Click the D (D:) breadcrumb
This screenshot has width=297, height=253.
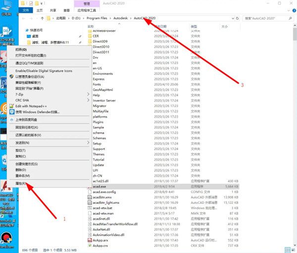click(76, 18)
